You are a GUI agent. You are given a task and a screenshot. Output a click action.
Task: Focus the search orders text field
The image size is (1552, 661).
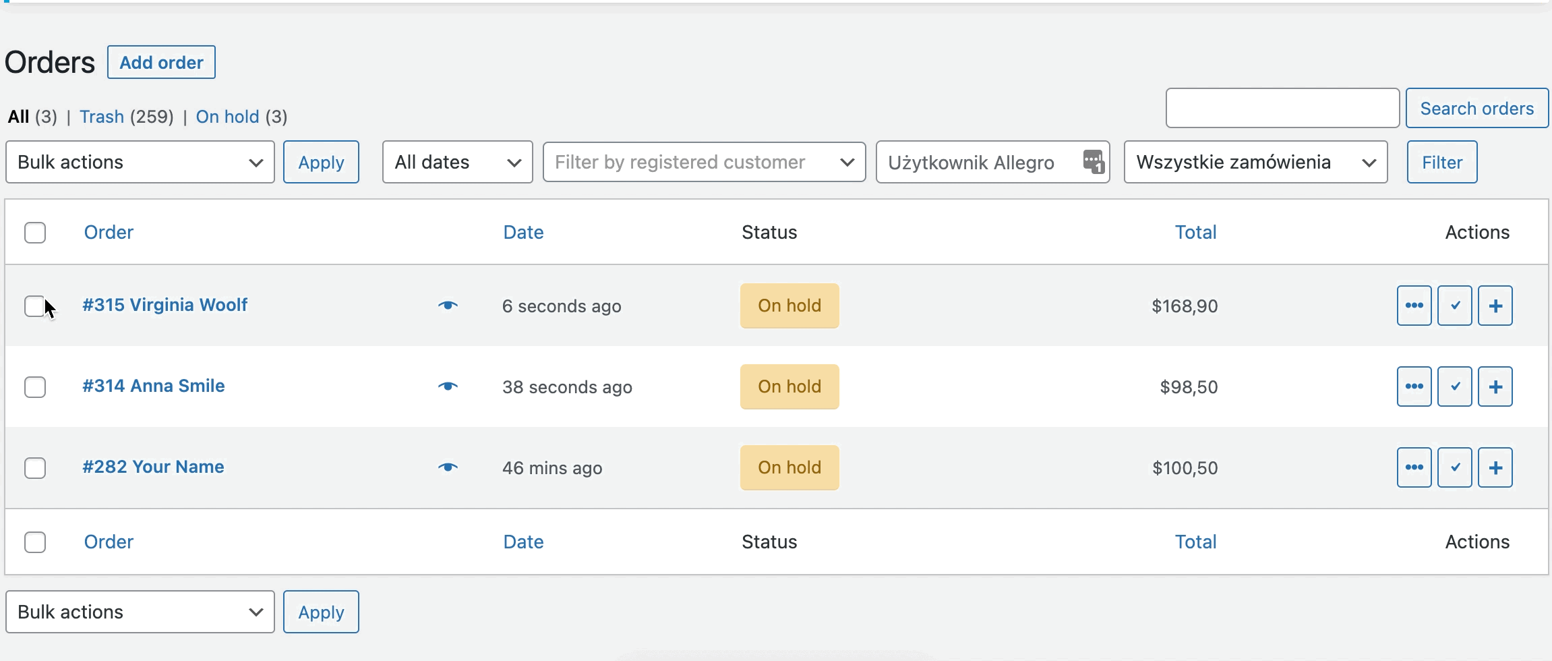1282,108
